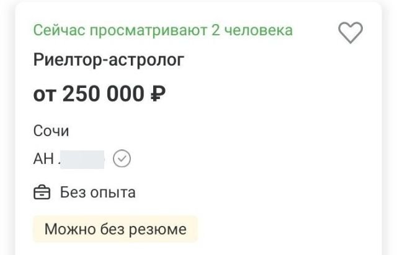Click the salary от 250 000 ₽
Viewport: 397px width, 255px height.
[99, 94]
